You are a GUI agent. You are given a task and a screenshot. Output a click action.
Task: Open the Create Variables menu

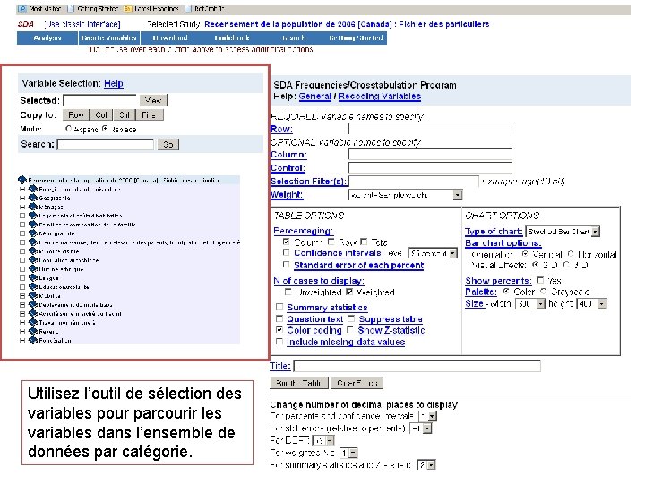point(109,38)
